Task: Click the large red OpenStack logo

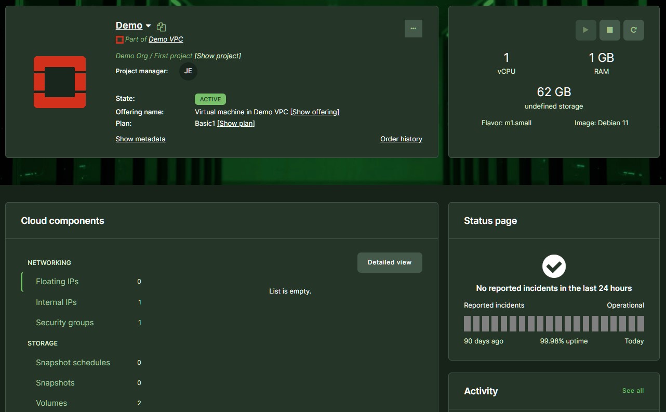Action: [60, 82]
